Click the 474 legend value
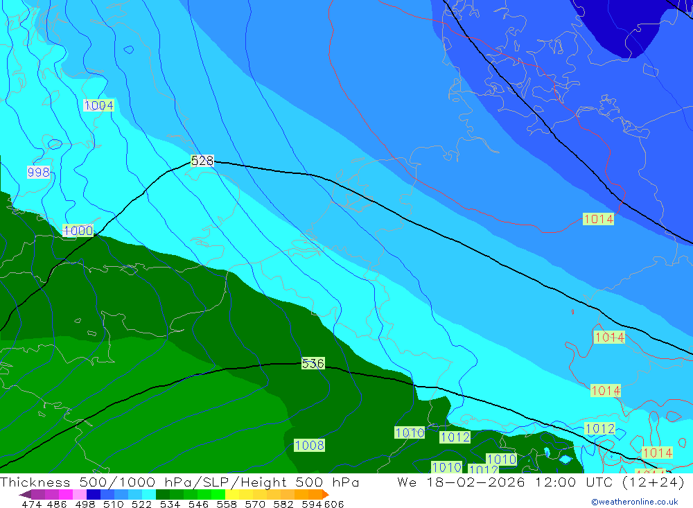Screen dimensions: 693x508 31,504
